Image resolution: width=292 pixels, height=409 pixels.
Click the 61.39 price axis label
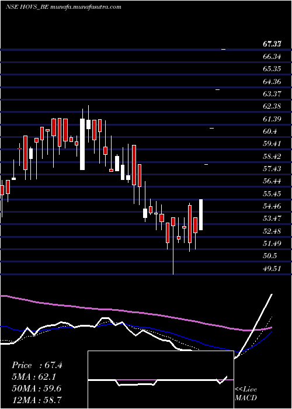coord(272,119)
